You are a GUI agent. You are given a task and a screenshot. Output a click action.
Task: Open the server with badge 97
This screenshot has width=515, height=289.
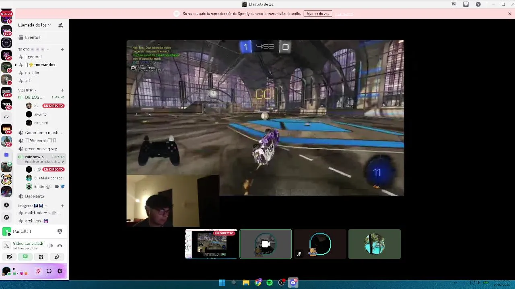[6, 141]
